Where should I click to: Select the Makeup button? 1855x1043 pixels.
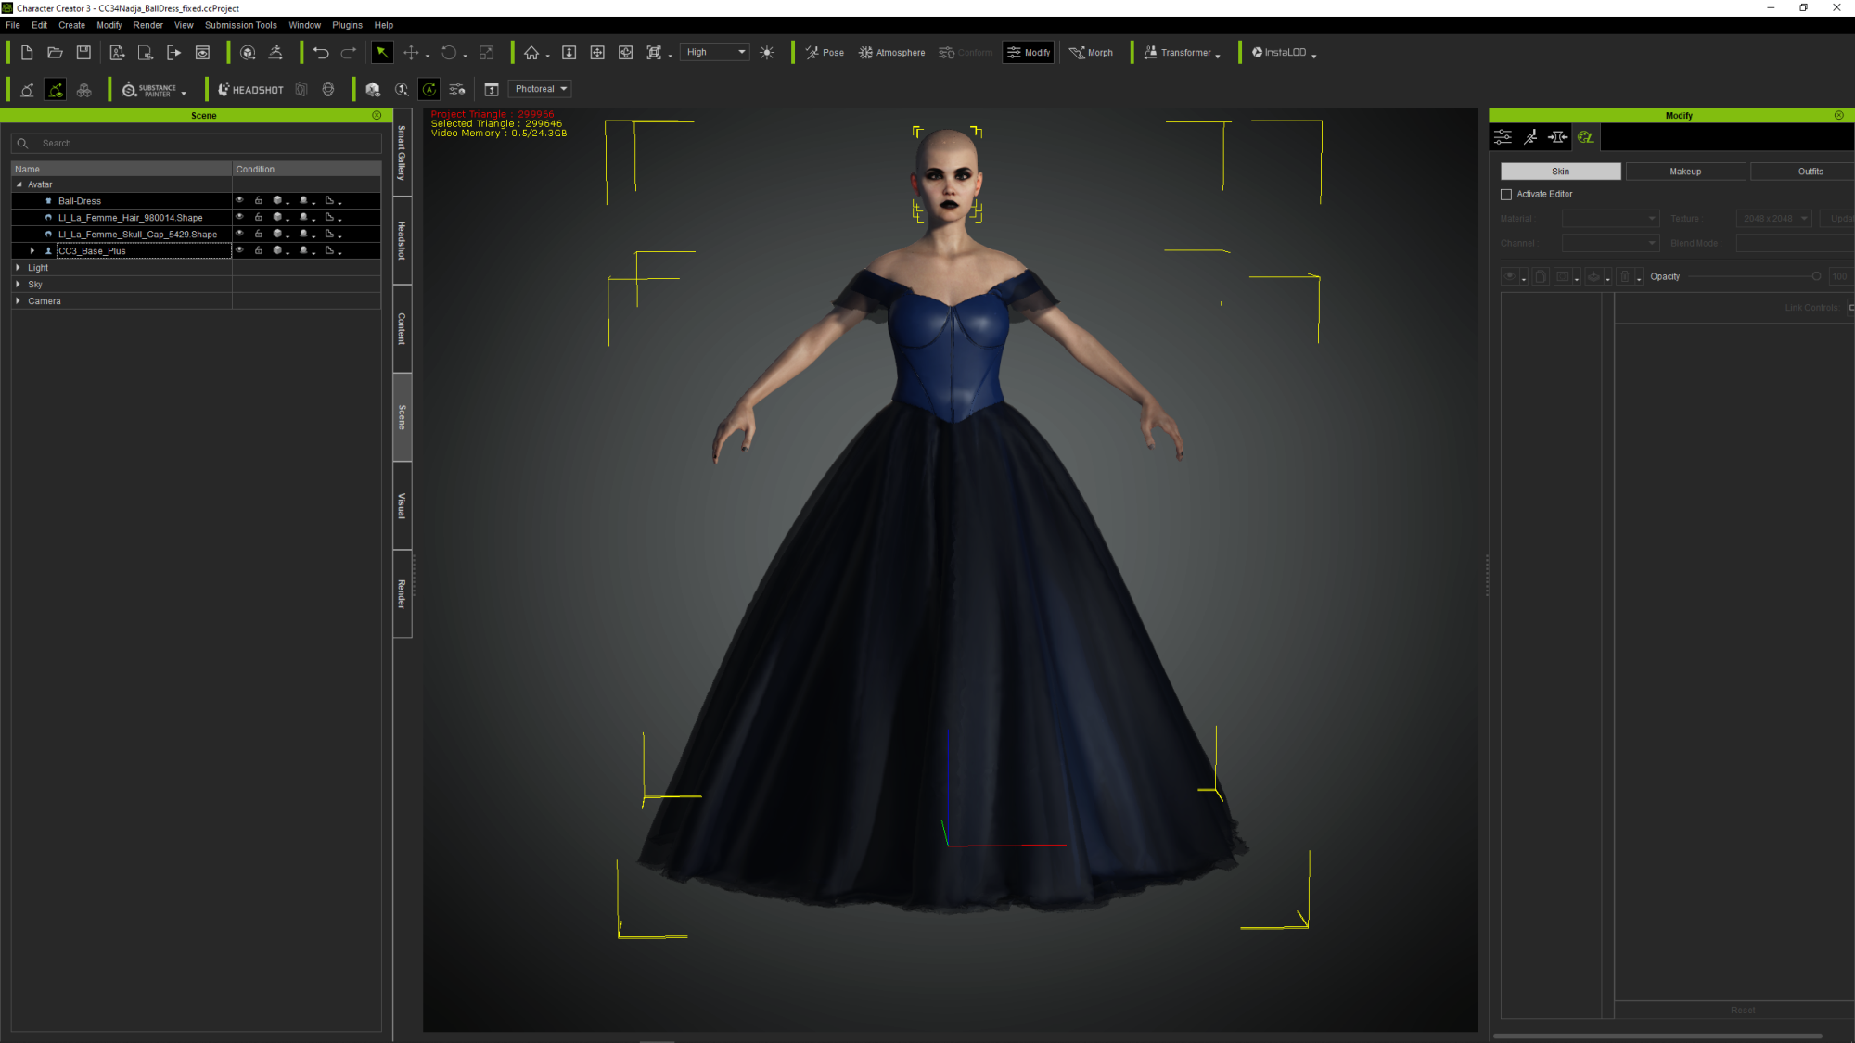(x=1685, y=172)
